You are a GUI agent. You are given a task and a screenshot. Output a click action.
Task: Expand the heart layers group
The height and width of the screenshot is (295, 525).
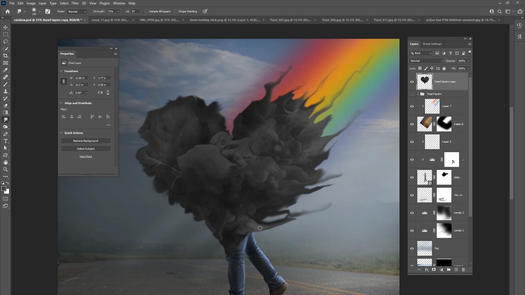click(x=418, y=94)
